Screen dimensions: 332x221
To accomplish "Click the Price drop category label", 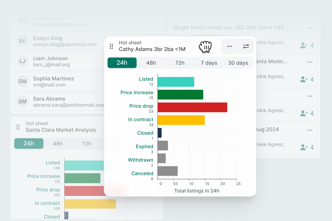I will click(x=141, y=106).
